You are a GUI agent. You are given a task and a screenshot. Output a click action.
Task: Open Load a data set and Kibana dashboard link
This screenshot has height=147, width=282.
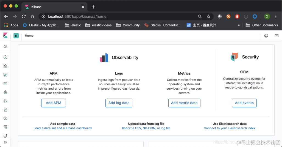click(63, 128)
